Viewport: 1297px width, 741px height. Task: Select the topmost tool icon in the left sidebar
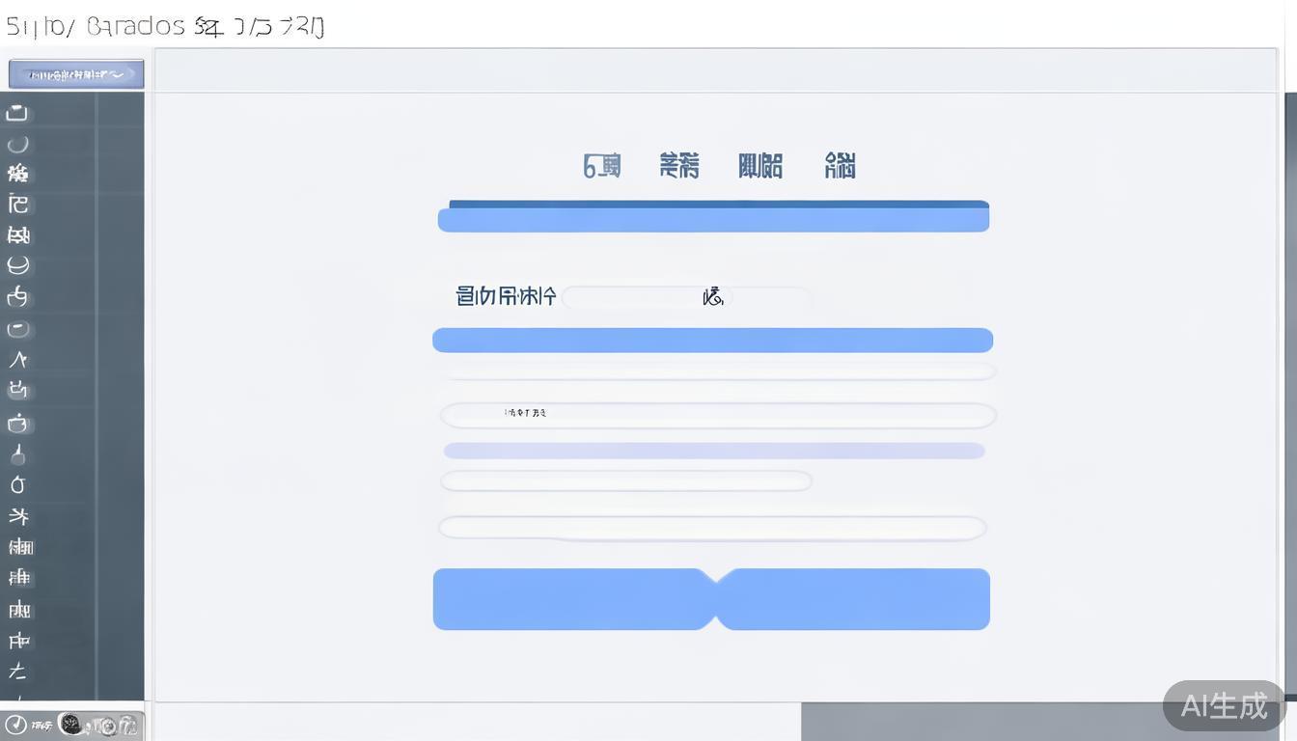click(16, 112)
